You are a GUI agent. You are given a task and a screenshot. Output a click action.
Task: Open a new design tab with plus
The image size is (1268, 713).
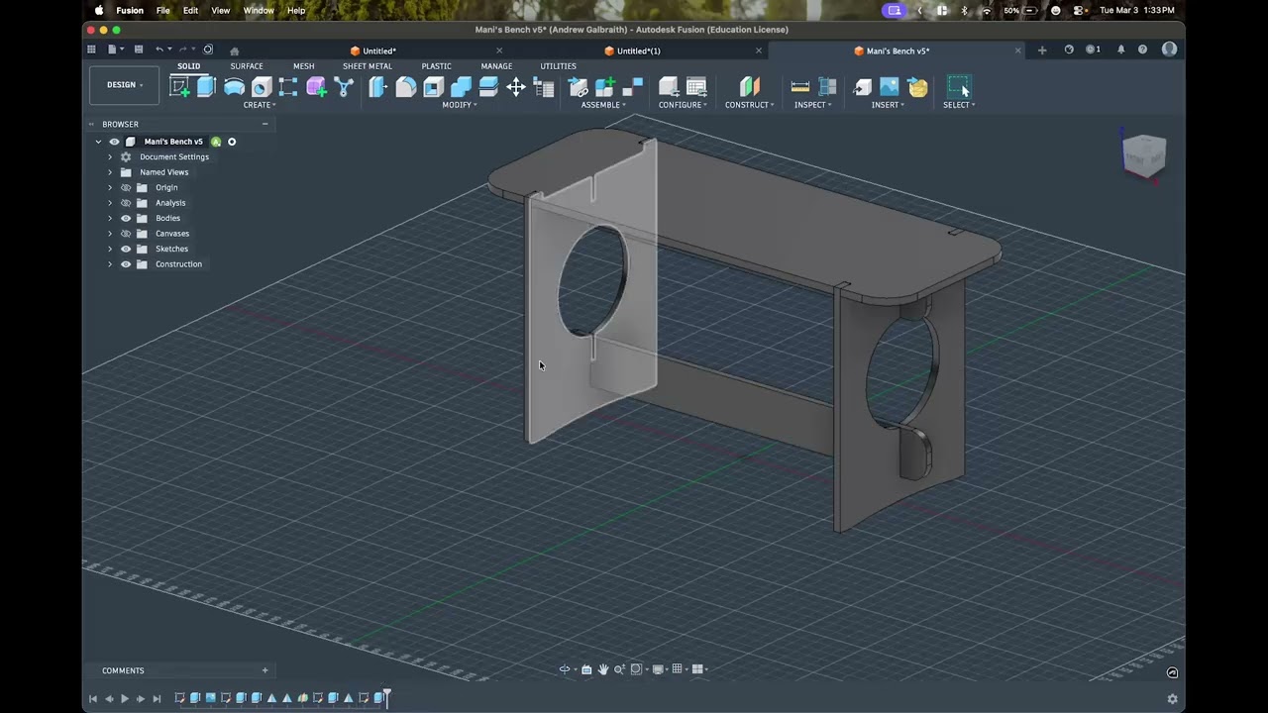coord(1041,50)
